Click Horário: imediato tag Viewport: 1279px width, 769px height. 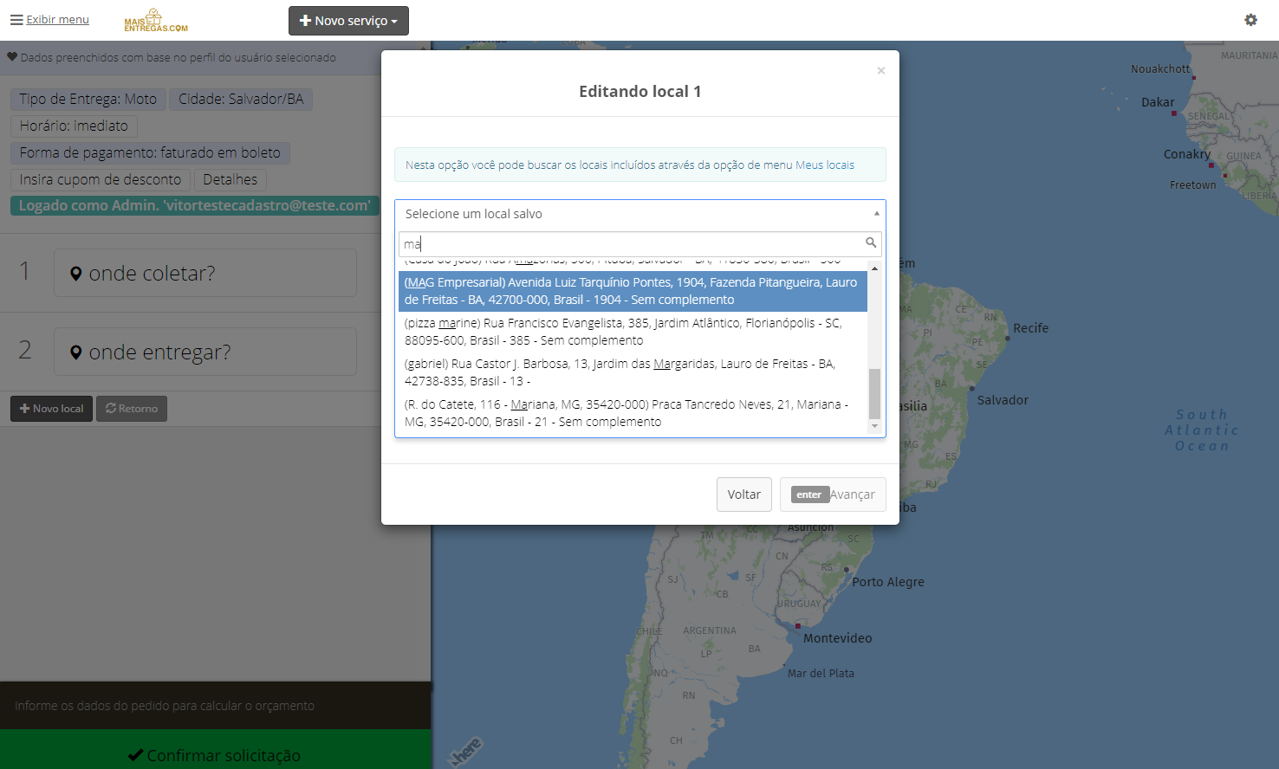tap(74, 126)
